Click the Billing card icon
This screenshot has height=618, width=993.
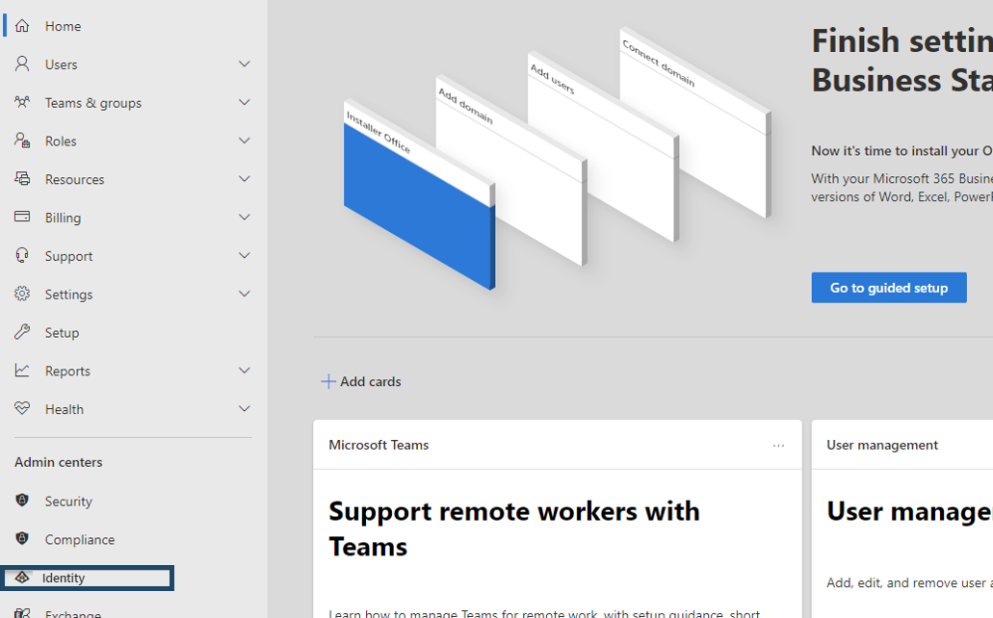pyautogui.click(x=22, y=218)
